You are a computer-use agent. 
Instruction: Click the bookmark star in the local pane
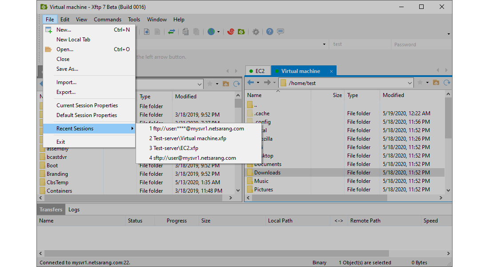click(x=210, y=84)
